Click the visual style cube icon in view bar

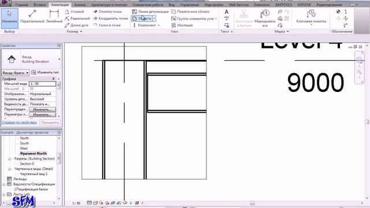tap(95, 203)
